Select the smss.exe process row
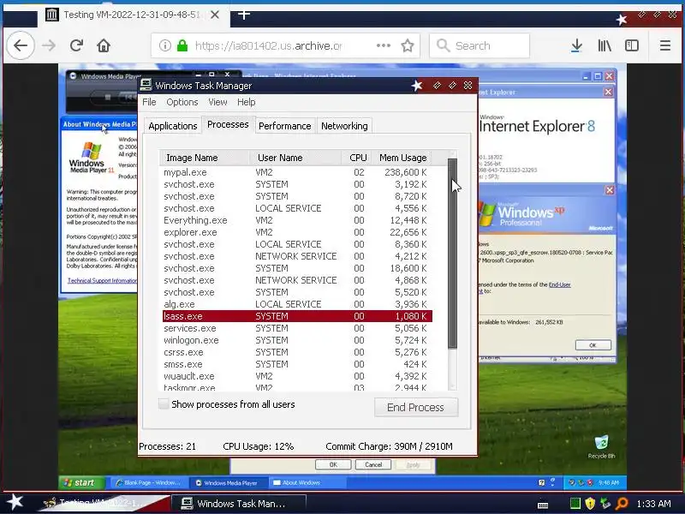The width and height of the screenshot is (685, 514). (x=297, y=364)
